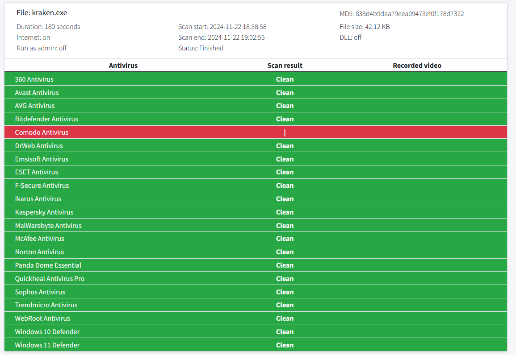The image size is (516, 355).
Task: Click the 'Clean' result for Kaspersky Antivirus
Action: [285, 212]
